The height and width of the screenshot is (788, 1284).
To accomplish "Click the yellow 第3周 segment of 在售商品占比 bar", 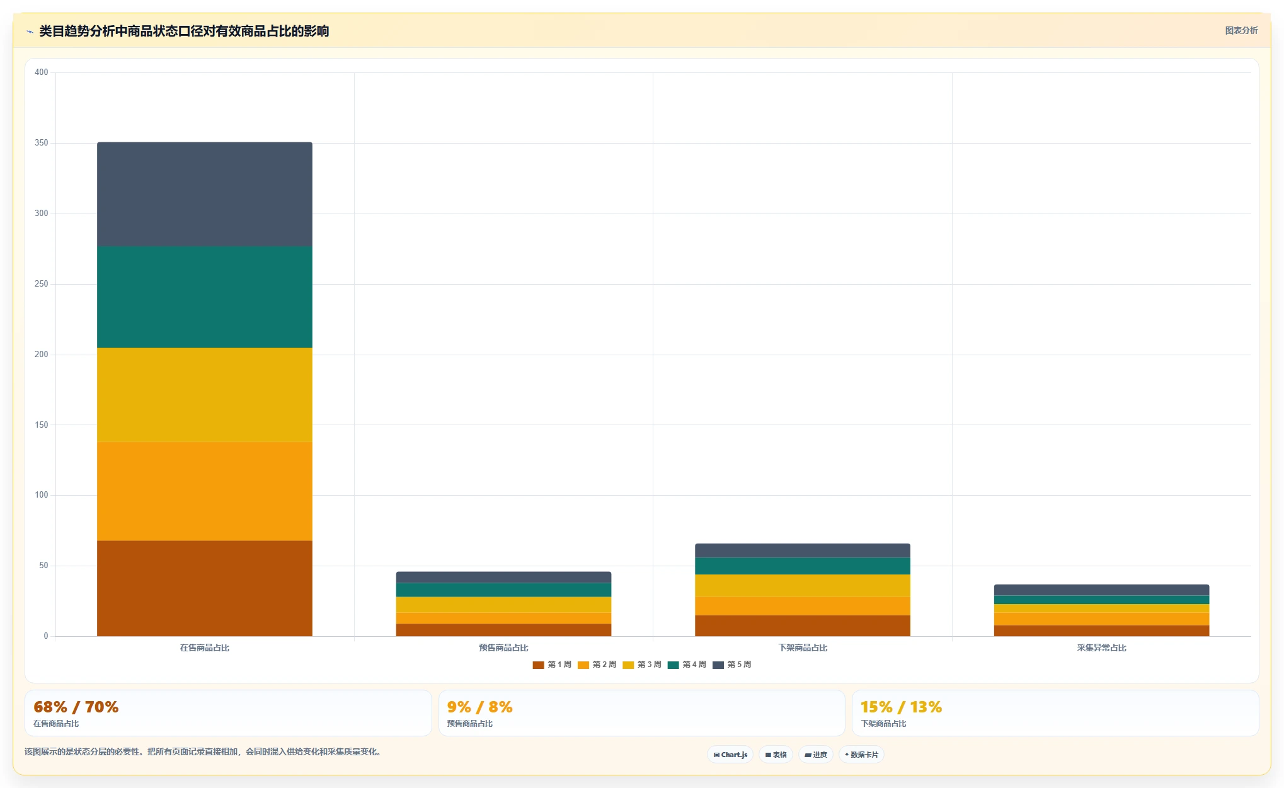I will [205, 395].
